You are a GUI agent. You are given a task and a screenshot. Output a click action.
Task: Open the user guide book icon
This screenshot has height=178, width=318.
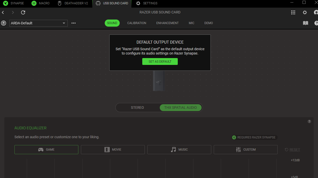click(x=306, y=23)
